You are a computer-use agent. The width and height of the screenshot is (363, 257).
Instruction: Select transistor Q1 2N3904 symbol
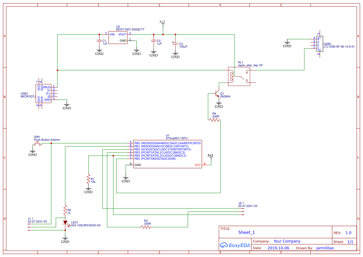pos(217,94)
